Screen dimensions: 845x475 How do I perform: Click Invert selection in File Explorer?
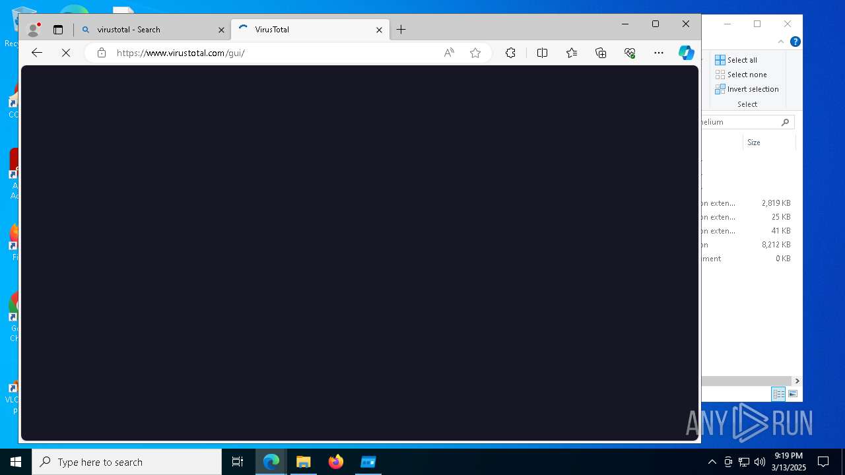coord(747,89)
